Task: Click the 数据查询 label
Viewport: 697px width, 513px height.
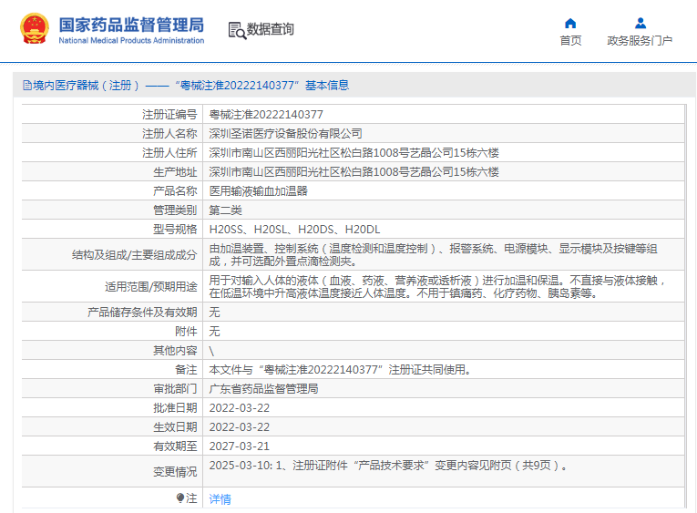Action: (x=271, y=29)
